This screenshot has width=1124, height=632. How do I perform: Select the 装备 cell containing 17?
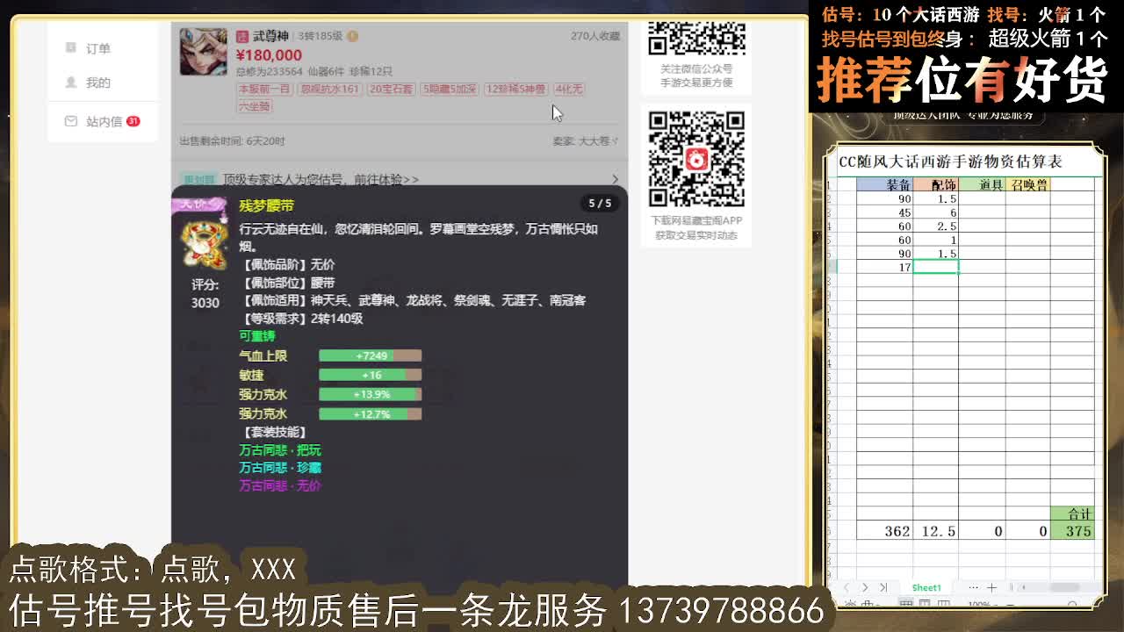(x=884, y=267)
